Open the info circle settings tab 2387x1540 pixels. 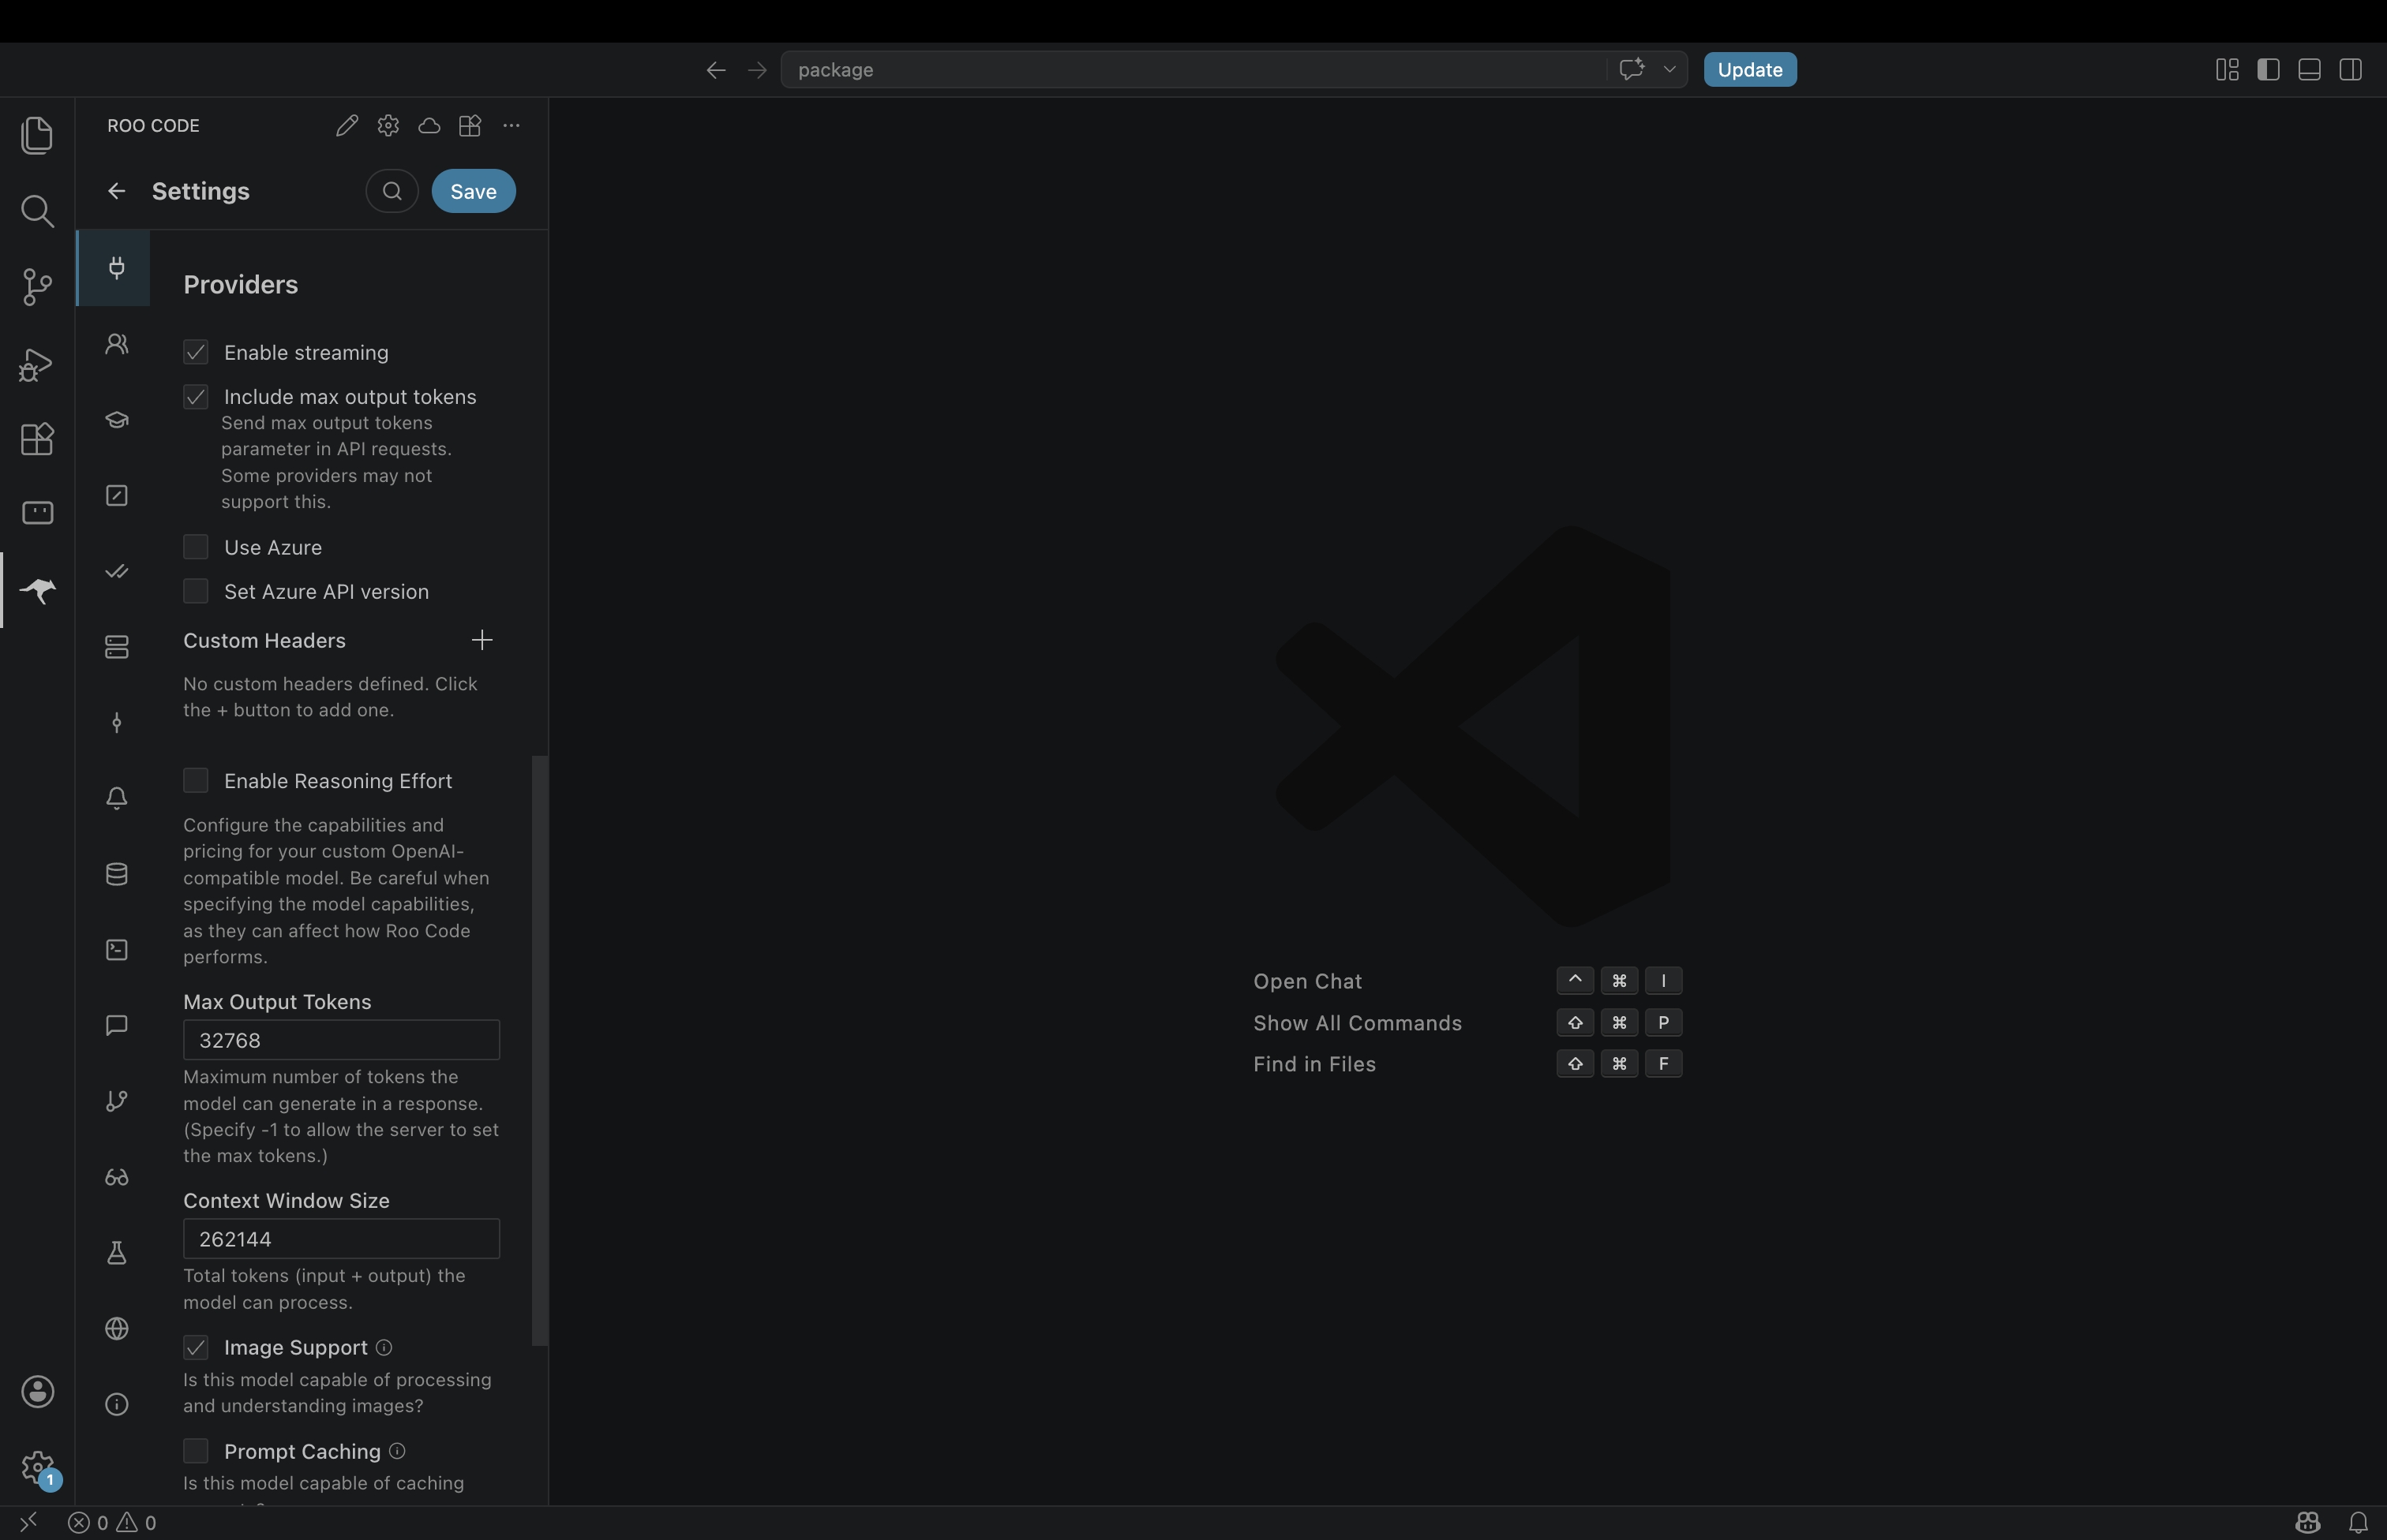pyautogui.click(x=117, y=1404)
